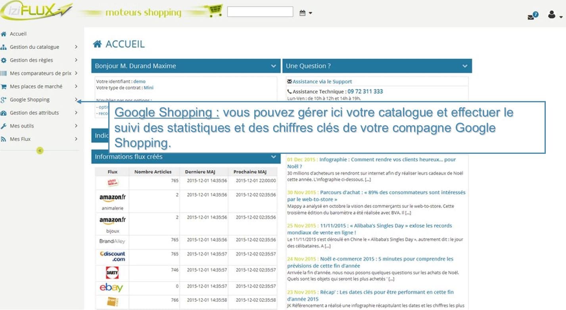Click the Google+ icon for Google Shopping

(x=4, y=100)
